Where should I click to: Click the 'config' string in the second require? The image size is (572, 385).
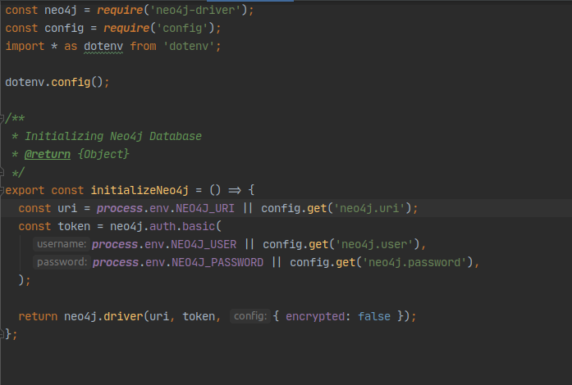click(182, 28)
